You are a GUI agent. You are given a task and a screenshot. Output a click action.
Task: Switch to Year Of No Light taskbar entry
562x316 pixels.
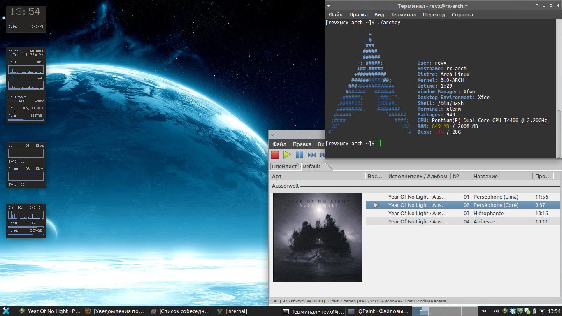pos(50,311)
